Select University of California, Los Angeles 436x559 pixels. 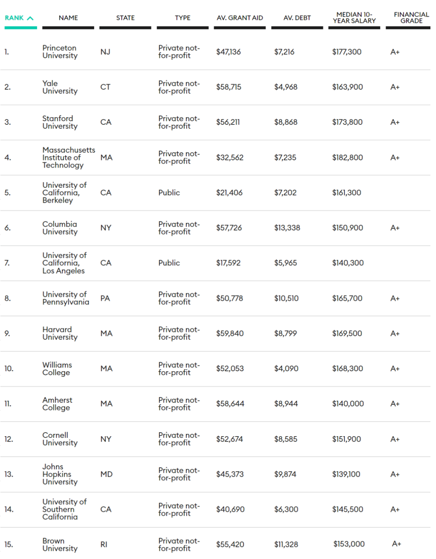(x=64, y=263)
